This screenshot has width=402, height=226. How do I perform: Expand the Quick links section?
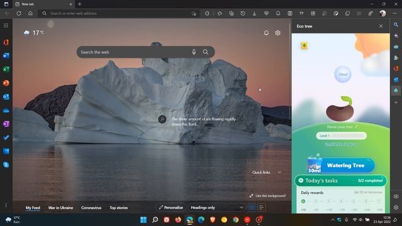(280, 172)
